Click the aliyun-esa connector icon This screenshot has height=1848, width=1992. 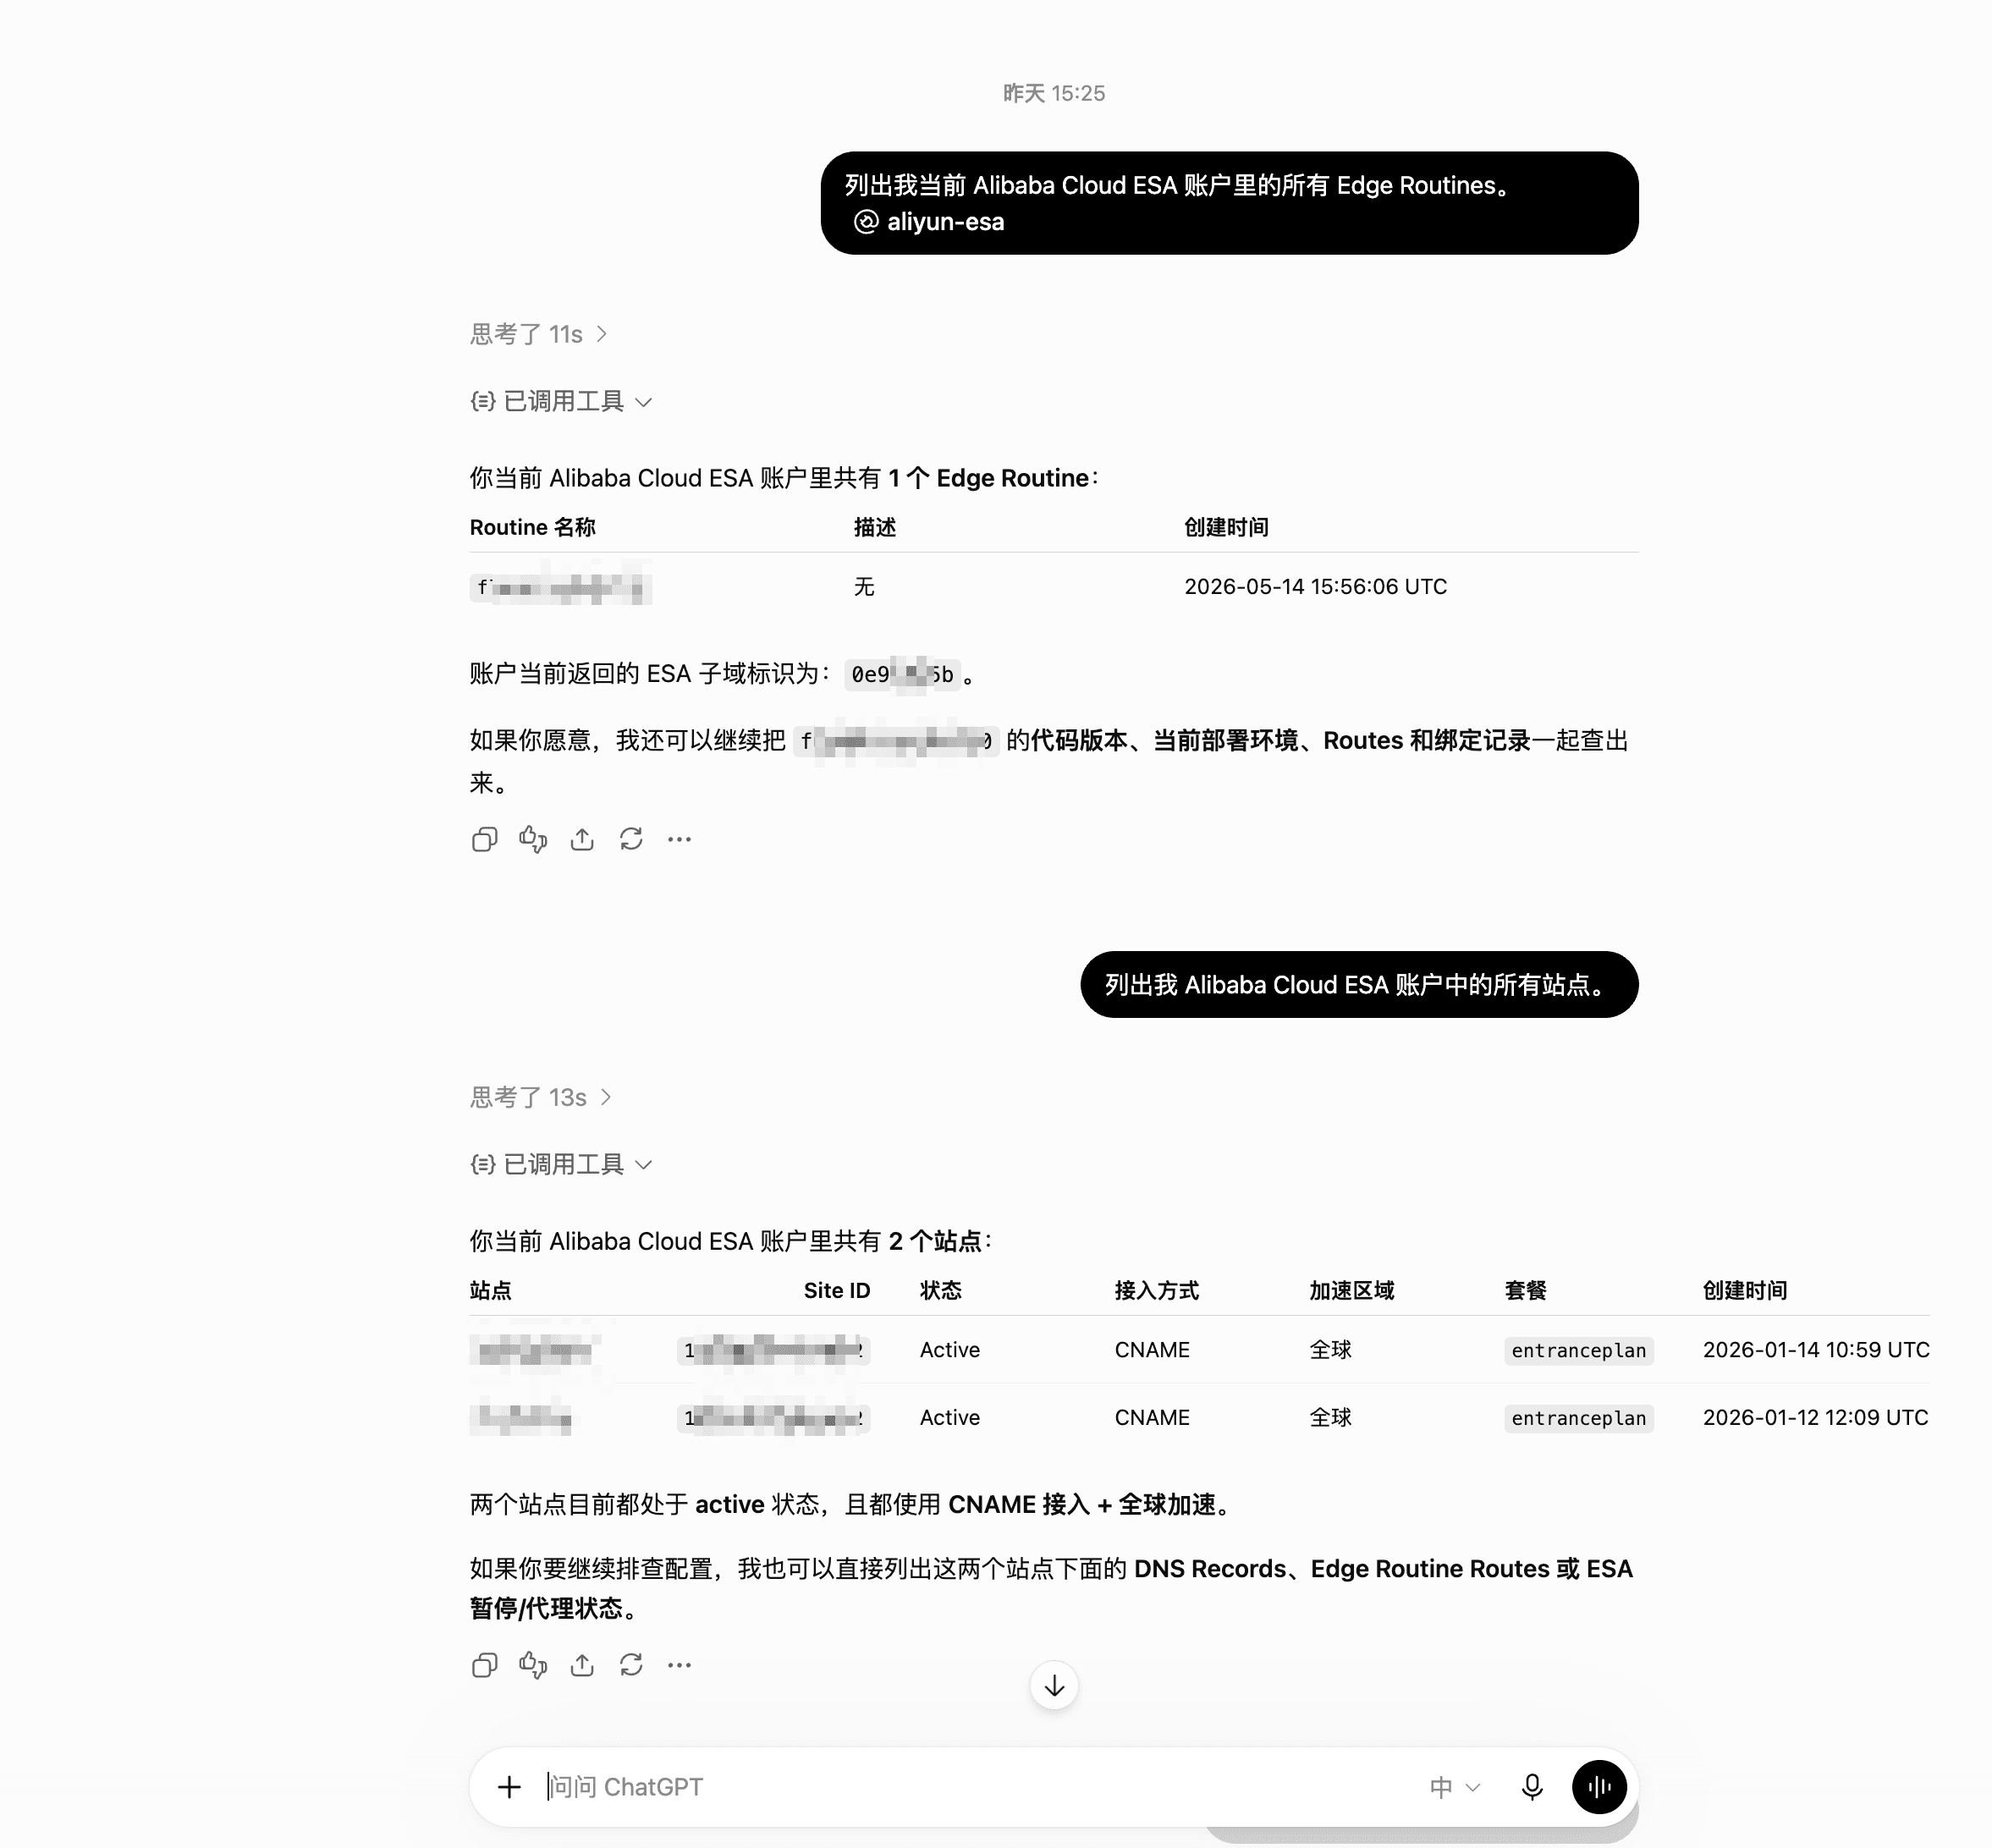click(866, 222)
